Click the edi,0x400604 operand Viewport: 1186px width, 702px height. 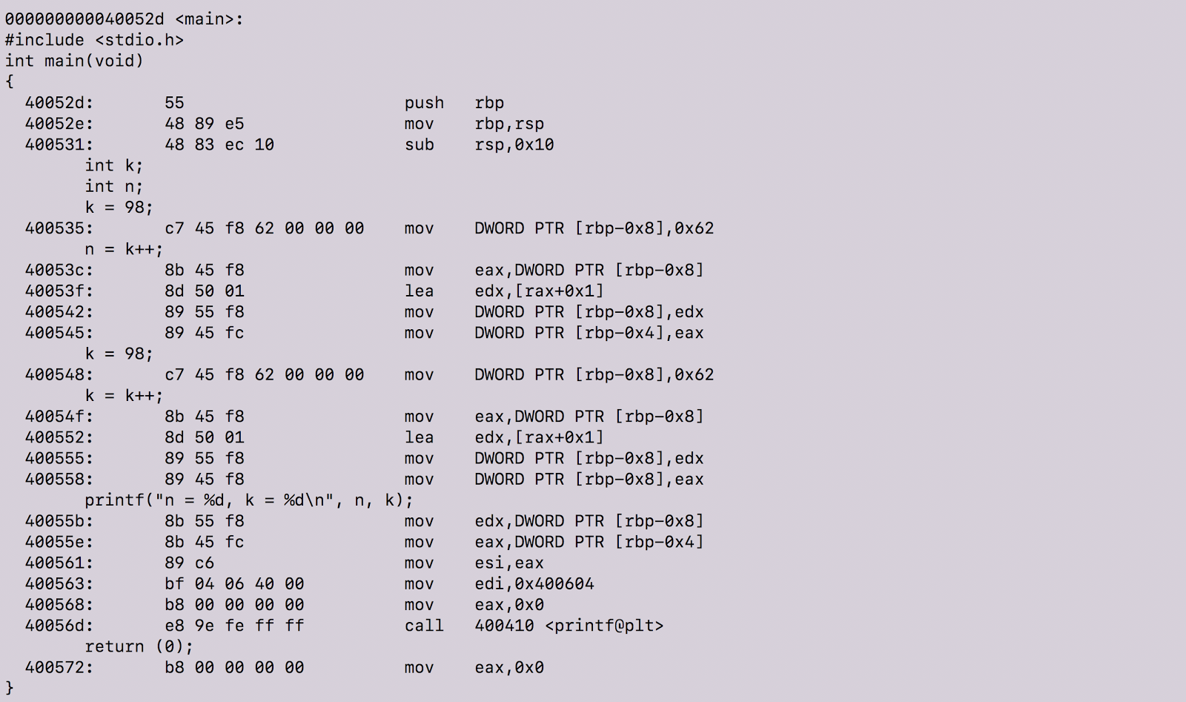coord(534,583)
